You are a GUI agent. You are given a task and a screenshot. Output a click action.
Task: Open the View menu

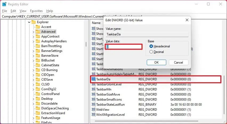23,11
